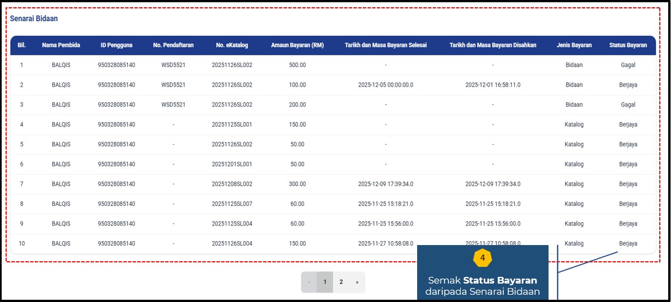Click eKatalog number 20251208SL002 in row 7
This screenshot has height=302, width=671.
(x=232, y=184)
